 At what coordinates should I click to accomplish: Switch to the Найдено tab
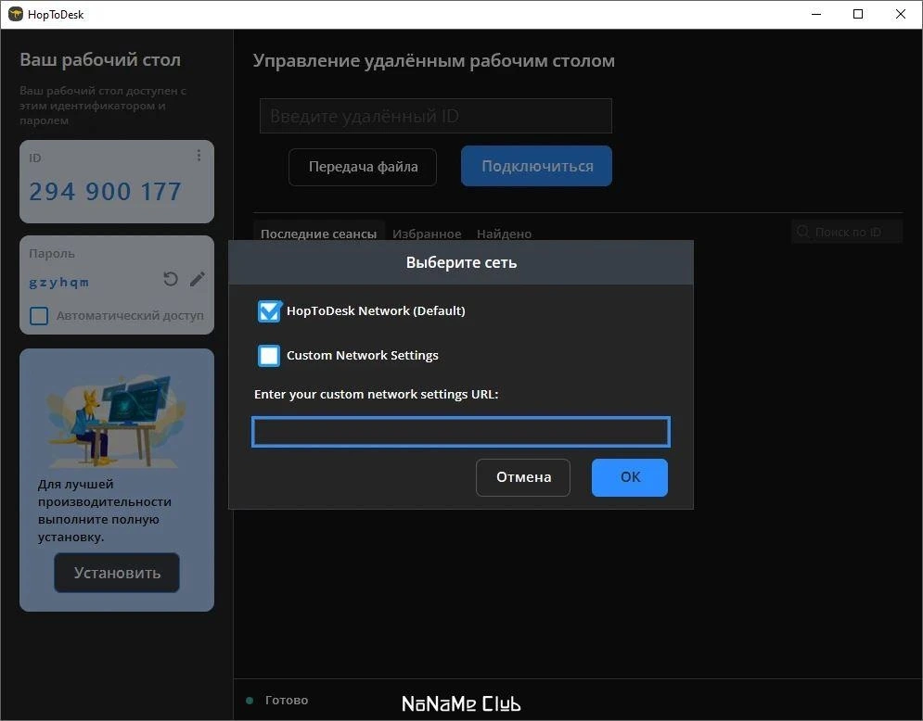(504, 234)
